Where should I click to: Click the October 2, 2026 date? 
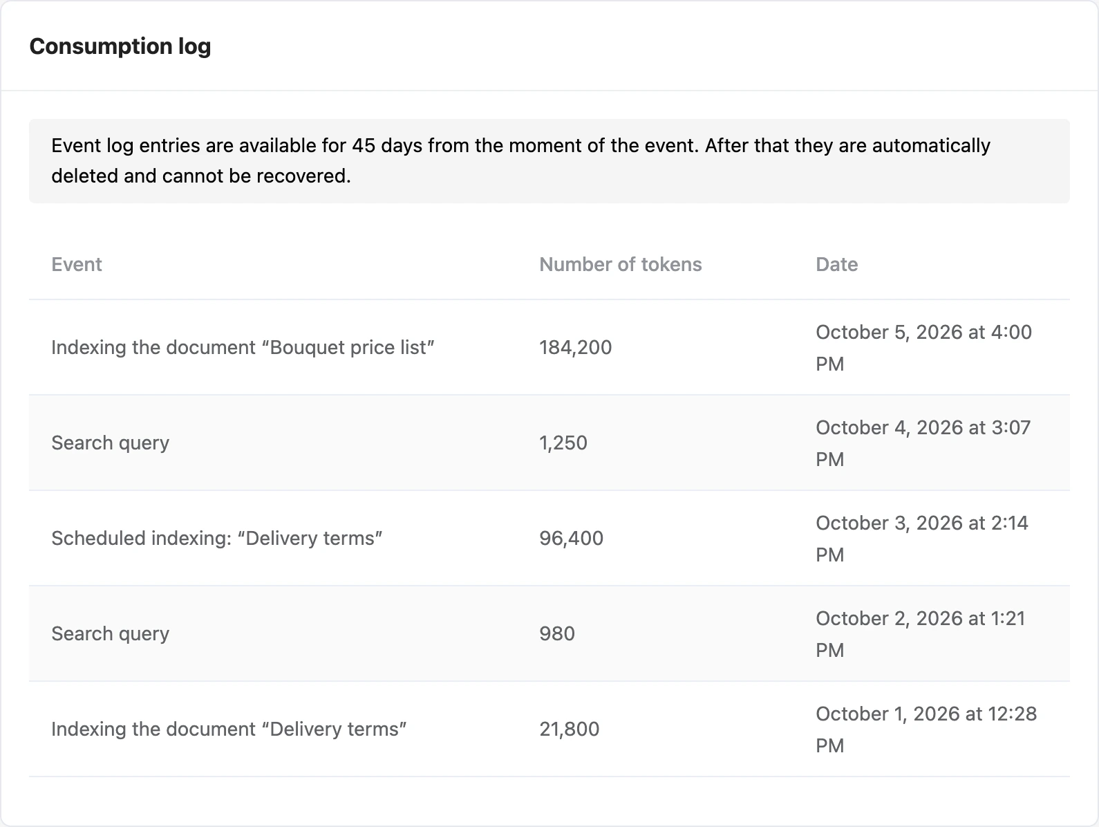(x=921, y=634)
